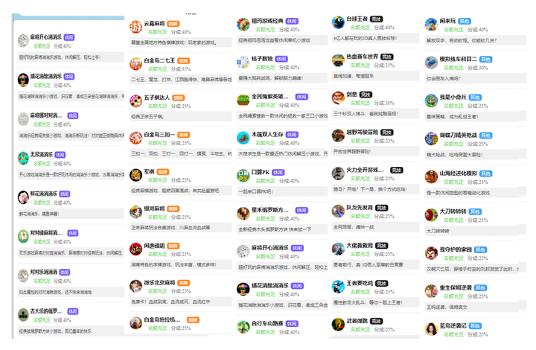The height and width of the screenshot is (350, 536).
Task: Select the 荒岛逆袭记 avatar thumbnail
Action: (431, 329)
